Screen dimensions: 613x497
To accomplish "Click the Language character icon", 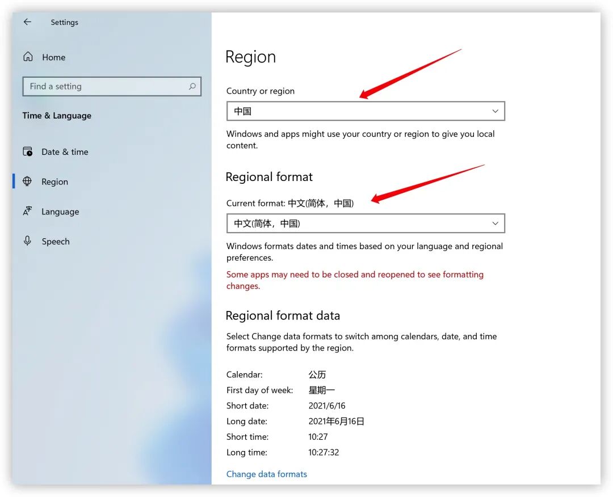I will (x=27, y=211).
